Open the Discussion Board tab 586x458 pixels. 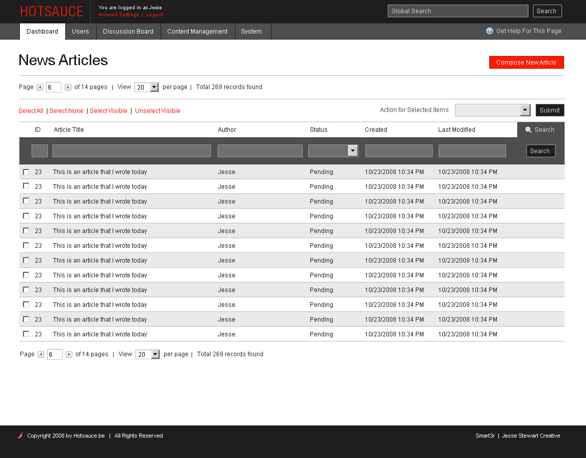128,32
